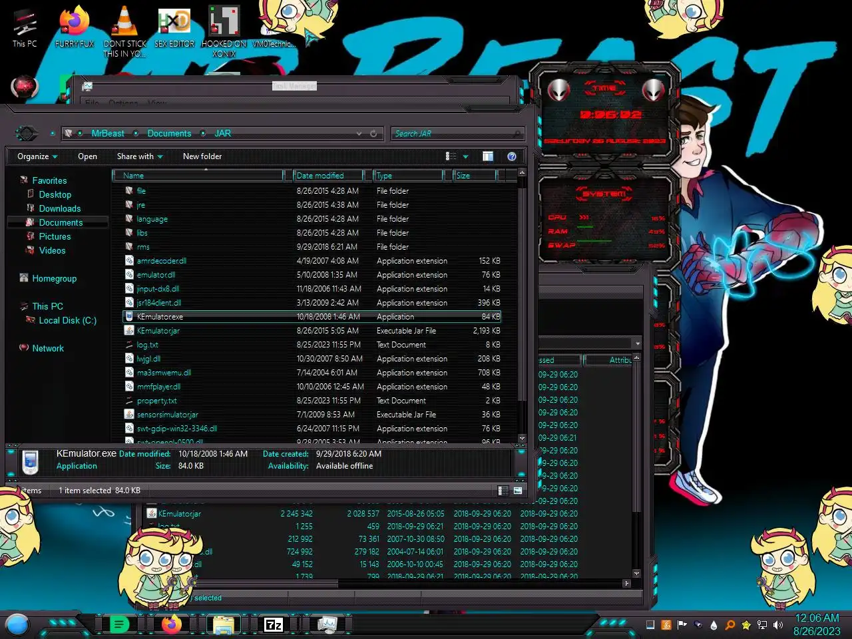Open the Share with dropdown menu

pyautogui.click(x=140, y=156)
